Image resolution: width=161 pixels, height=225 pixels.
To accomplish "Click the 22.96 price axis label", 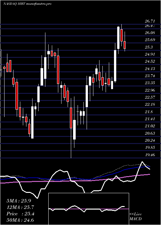I will tap(150, 90).
